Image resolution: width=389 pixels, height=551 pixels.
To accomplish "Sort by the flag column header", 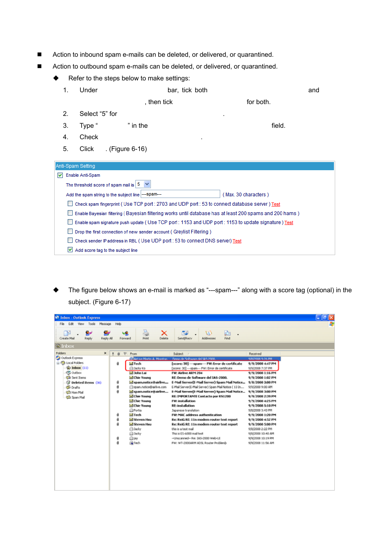I will coord(125,354).
